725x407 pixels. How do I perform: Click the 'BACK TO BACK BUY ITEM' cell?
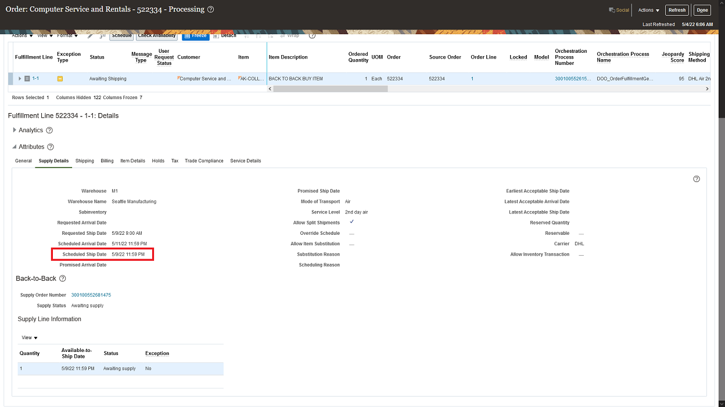(296, 78)
